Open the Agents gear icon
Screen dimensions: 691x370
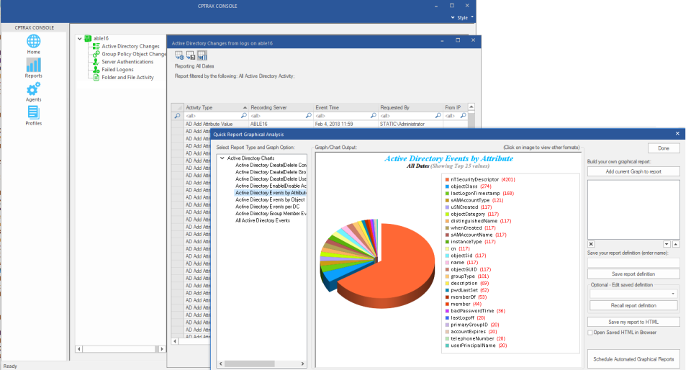pos(34,89)
